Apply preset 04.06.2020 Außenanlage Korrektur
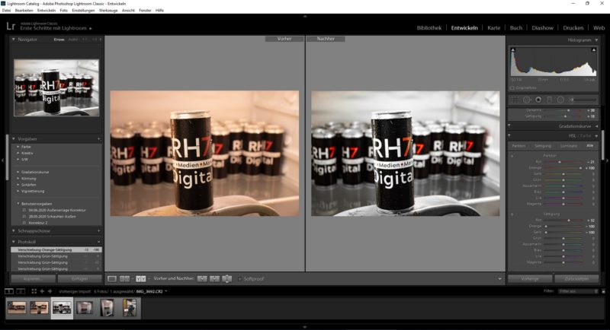Image resolution: width=610 pixels, height=330 pixels. (x=56, y=210)
